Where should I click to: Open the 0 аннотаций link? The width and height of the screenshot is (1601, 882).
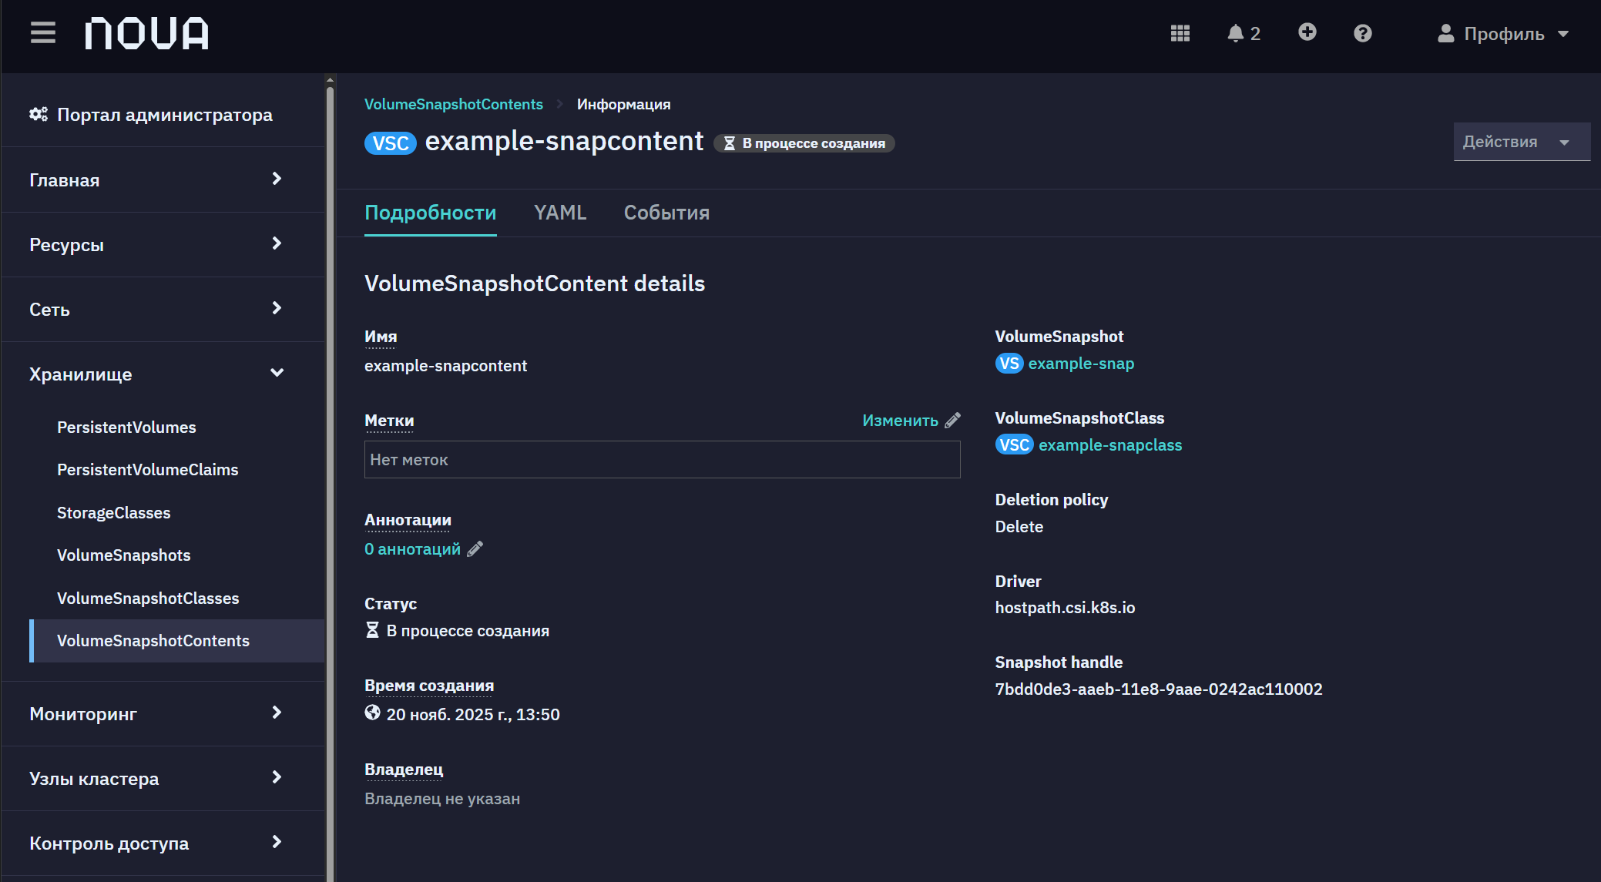pyautogui.click(x=412, y=548)
